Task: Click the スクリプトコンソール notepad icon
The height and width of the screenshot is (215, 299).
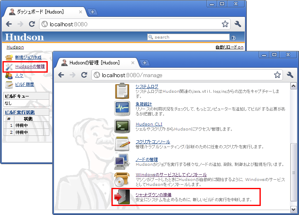Action: [x=122, y=144]
